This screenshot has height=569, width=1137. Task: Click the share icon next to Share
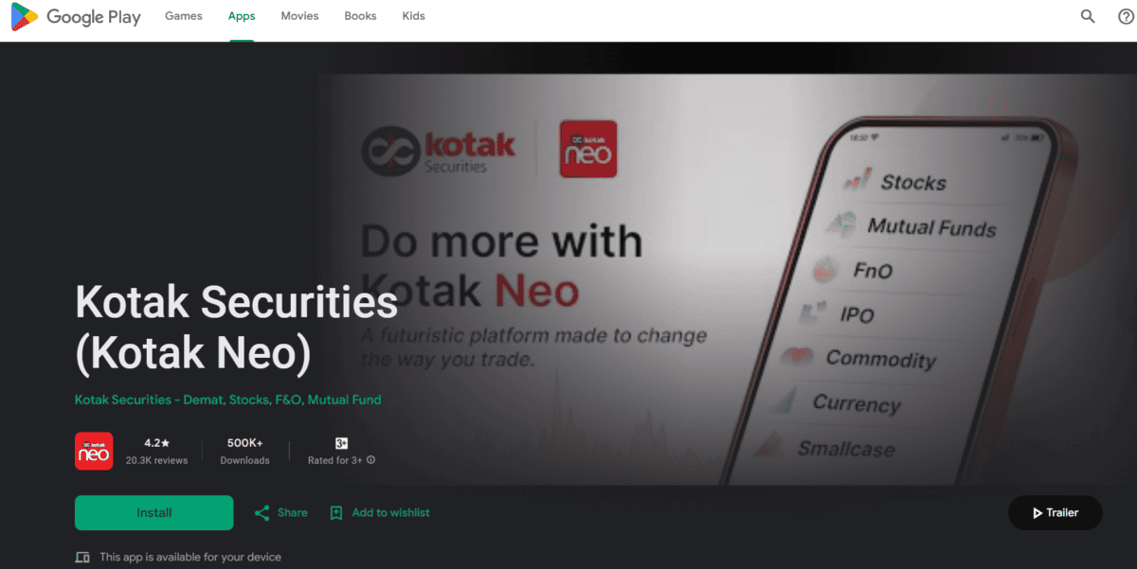[262, 513]
